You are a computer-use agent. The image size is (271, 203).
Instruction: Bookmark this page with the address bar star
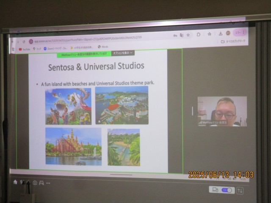(x=188, y=35)
